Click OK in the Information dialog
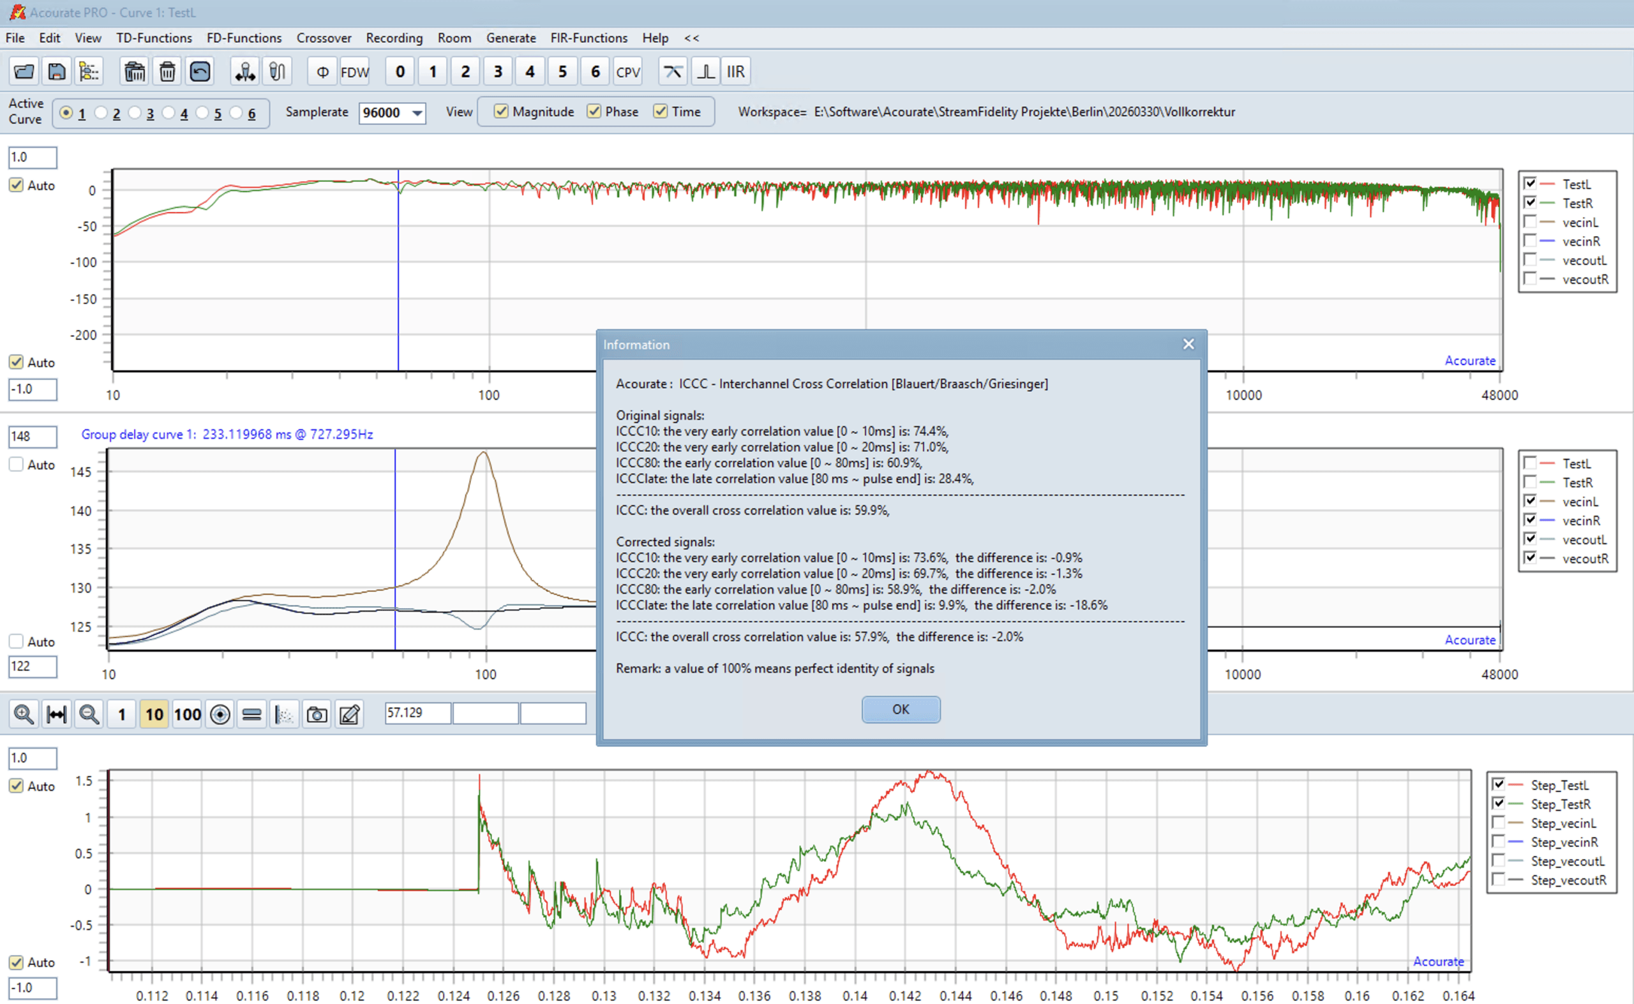Image resolution: width=1634 pixels, height=1004 pixels. pyautogui.click(x=901, y=709)
